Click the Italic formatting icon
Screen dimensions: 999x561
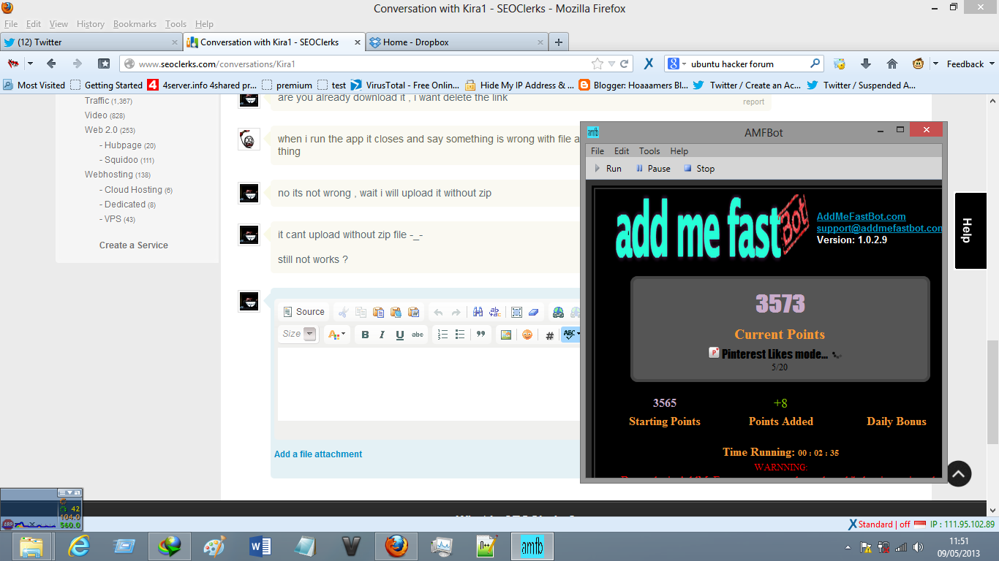point(382,335)
